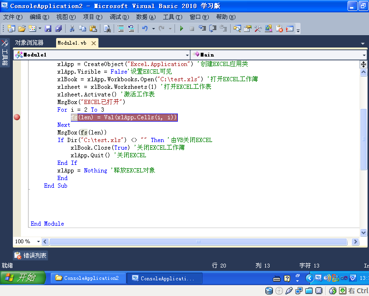The width and height of the screenshot is (369, 296).
Task: Open the 调试 (Debug) menu
Action: (119, 17)
